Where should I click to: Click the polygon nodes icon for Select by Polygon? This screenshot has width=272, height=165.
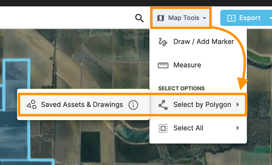(x=163, y=105)
